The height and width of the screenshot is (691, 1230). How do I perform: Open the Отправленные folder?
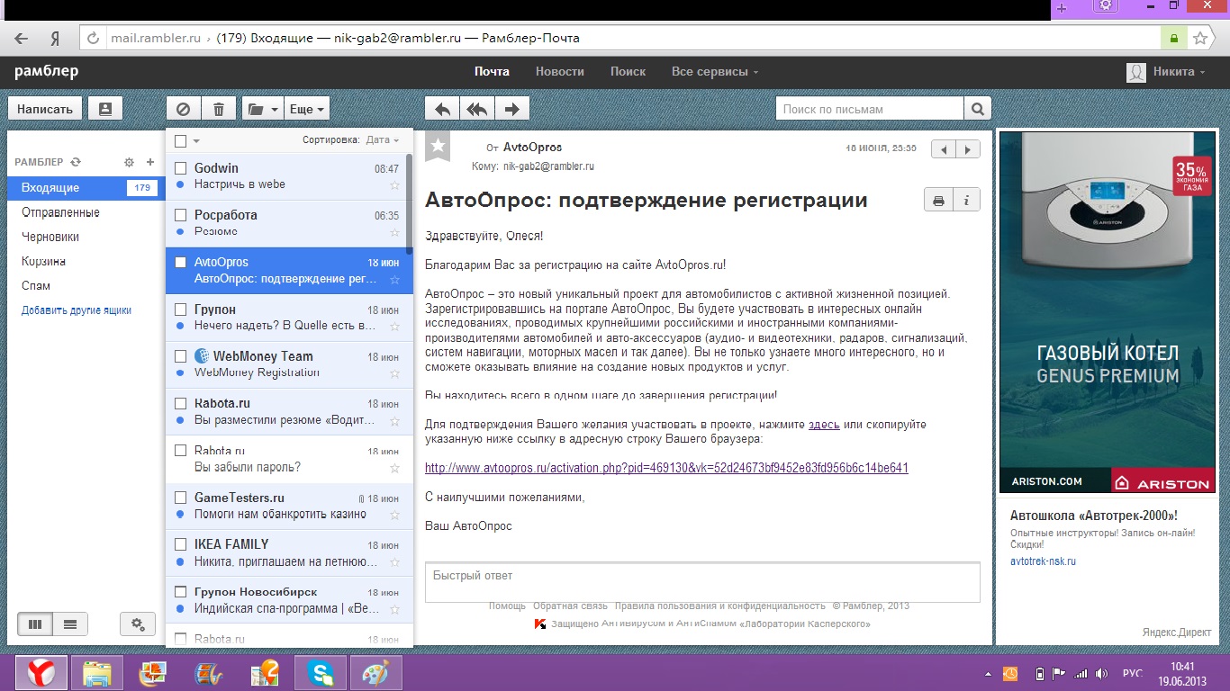coord(60,212)
